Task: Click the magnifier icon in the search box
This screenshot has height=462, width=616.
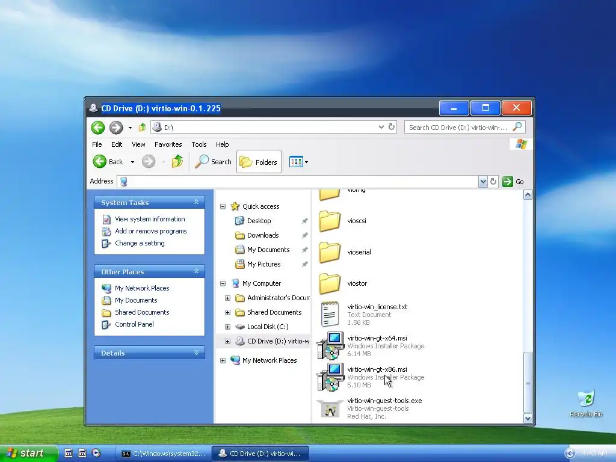Action: (517, 126)
